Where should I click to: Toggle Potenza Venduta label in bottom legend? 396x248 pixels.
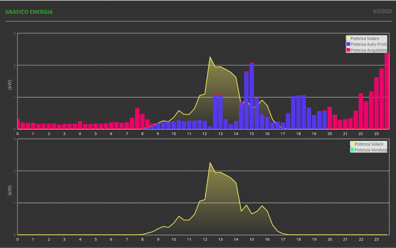tap(371, 150)
